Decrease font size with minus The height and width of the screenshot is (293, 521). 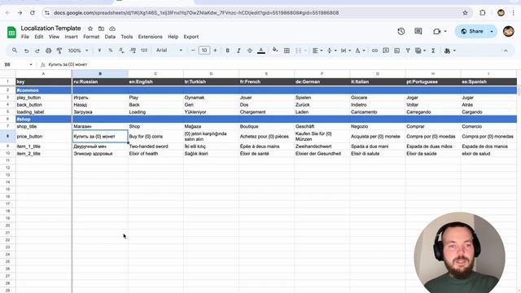click(193, 50)
